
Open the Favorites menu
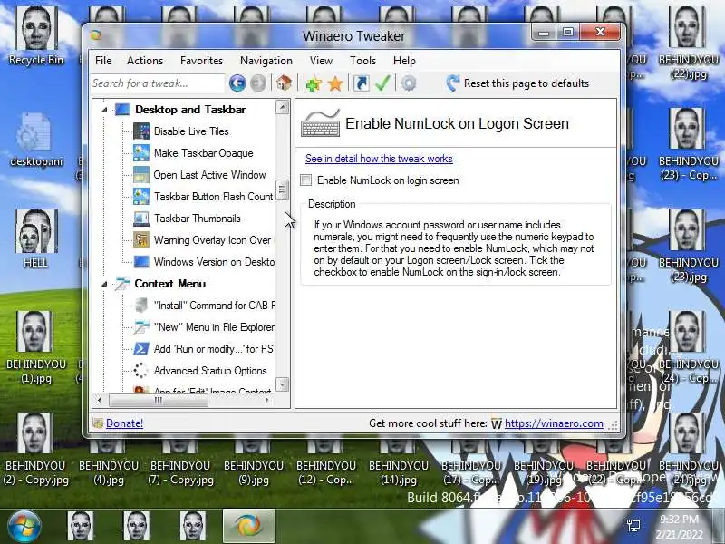click(201, 61)
